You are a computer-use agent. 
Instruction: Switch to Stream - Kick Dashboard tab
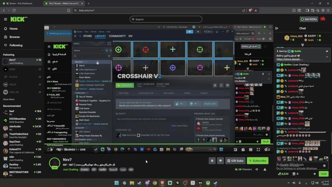pos(21,3)
